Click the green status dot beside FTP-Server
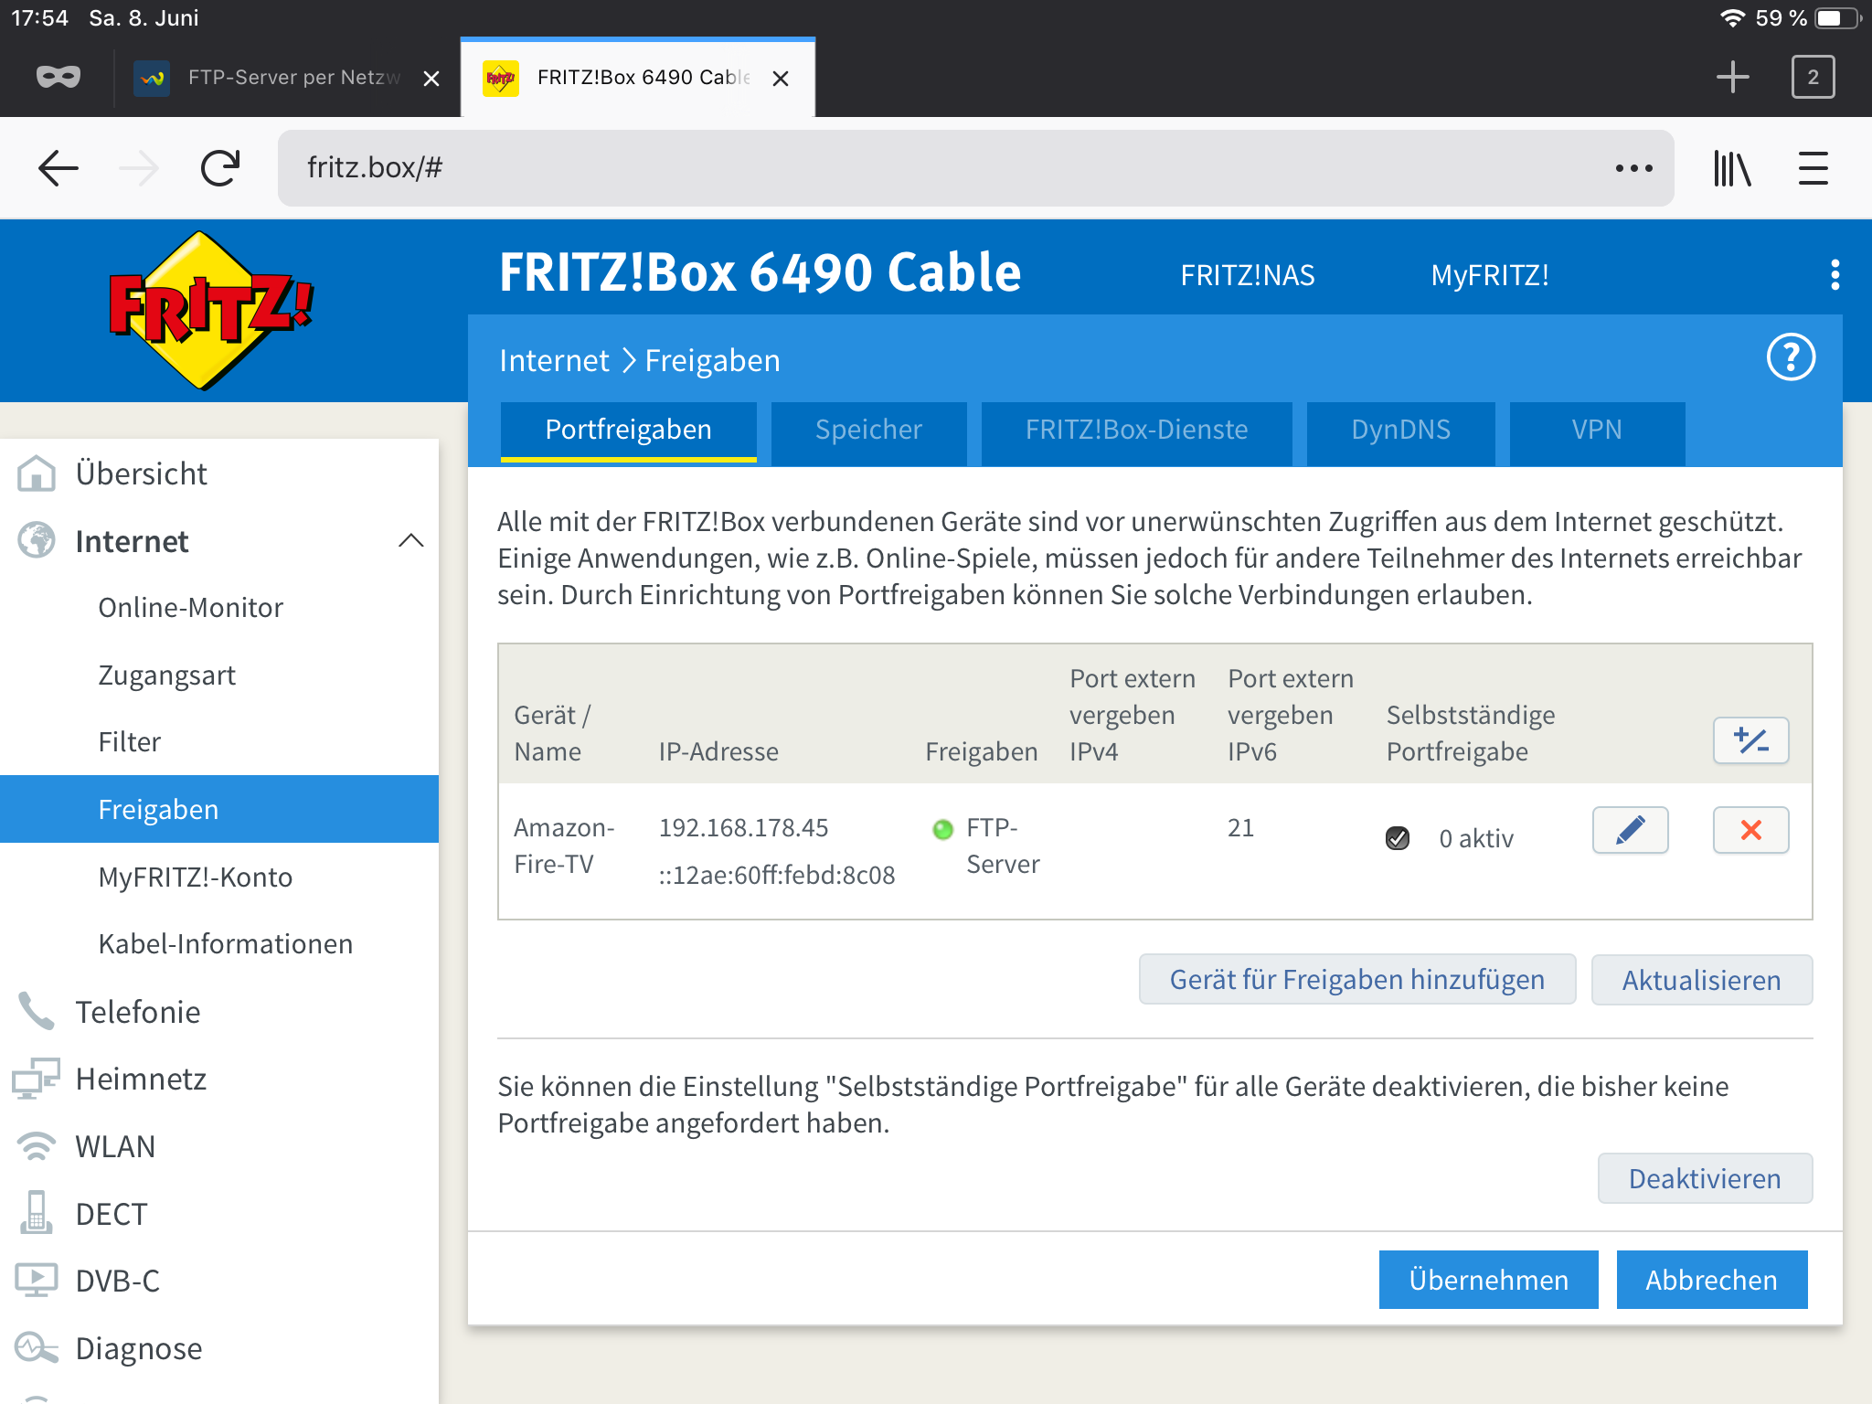 pos(942,829)
